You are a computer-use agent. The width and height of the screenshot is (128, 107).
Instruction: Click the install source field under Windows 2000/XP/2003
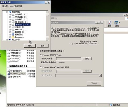69,59
